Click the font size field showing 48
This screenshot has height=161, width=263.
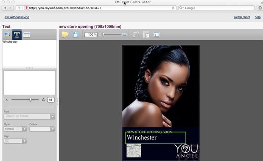coord(50,100)
